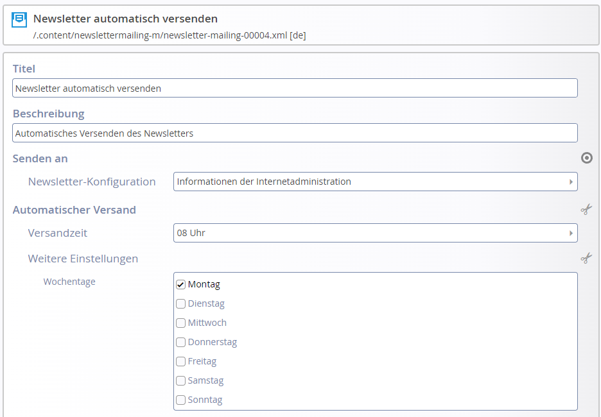
Task: Click into the Titel input field
Action: pos(295,88)
